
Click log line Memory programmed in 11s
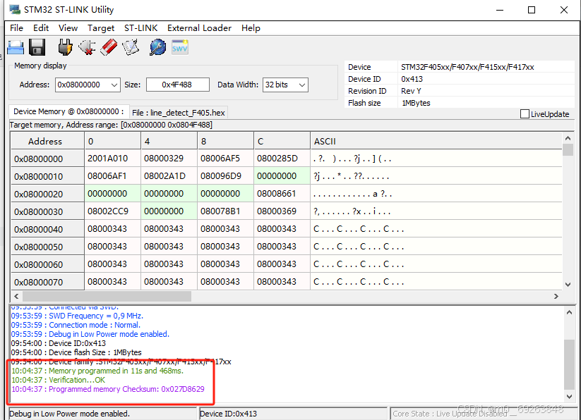[x=97, y=371]
